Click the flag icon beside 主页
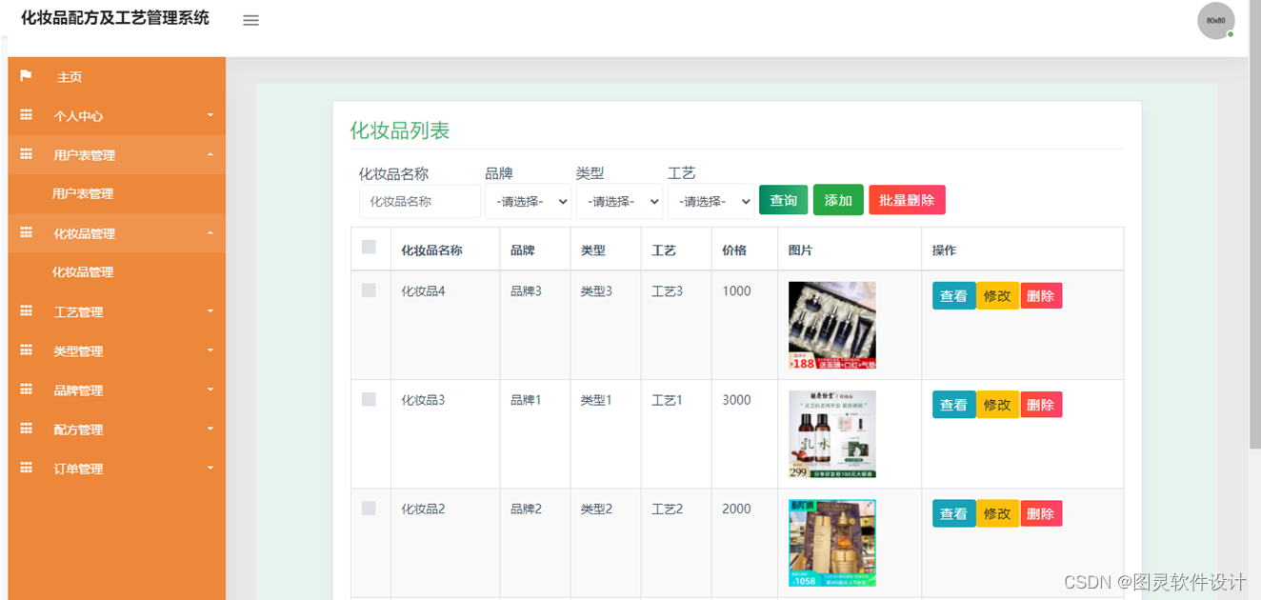 pyautogui.click(x=26, y=76)
